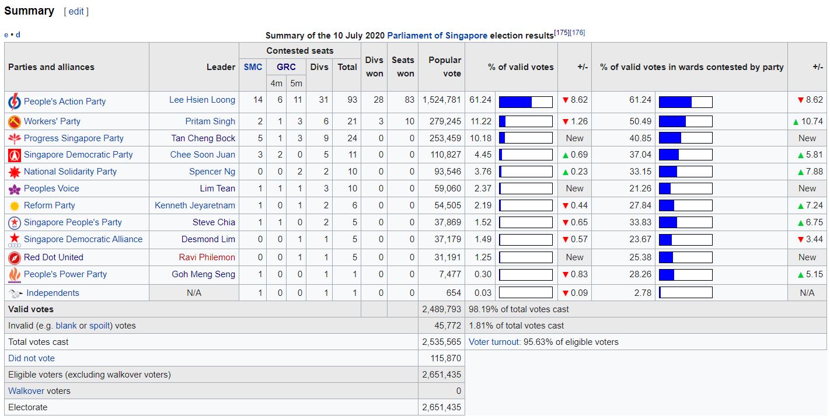Open the Kenneth Jeyaretnam leader link
830x419 pixels.
click(195, 206)
